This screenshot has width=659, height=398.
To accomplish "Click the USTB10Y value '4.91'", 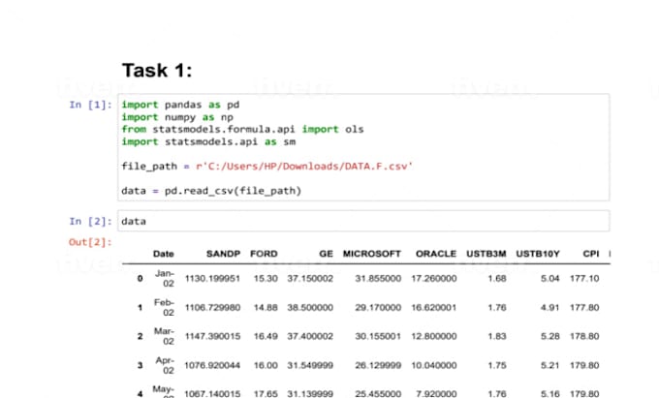I will coord(550,307).
